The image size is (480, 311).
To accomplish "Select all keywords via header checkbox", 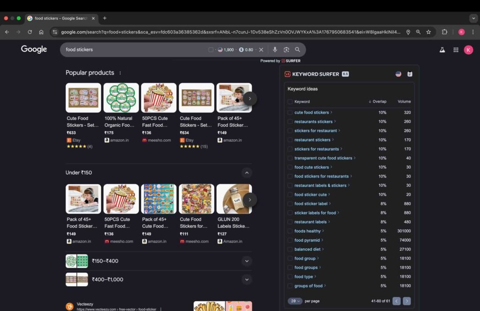I will pos(290,101).
